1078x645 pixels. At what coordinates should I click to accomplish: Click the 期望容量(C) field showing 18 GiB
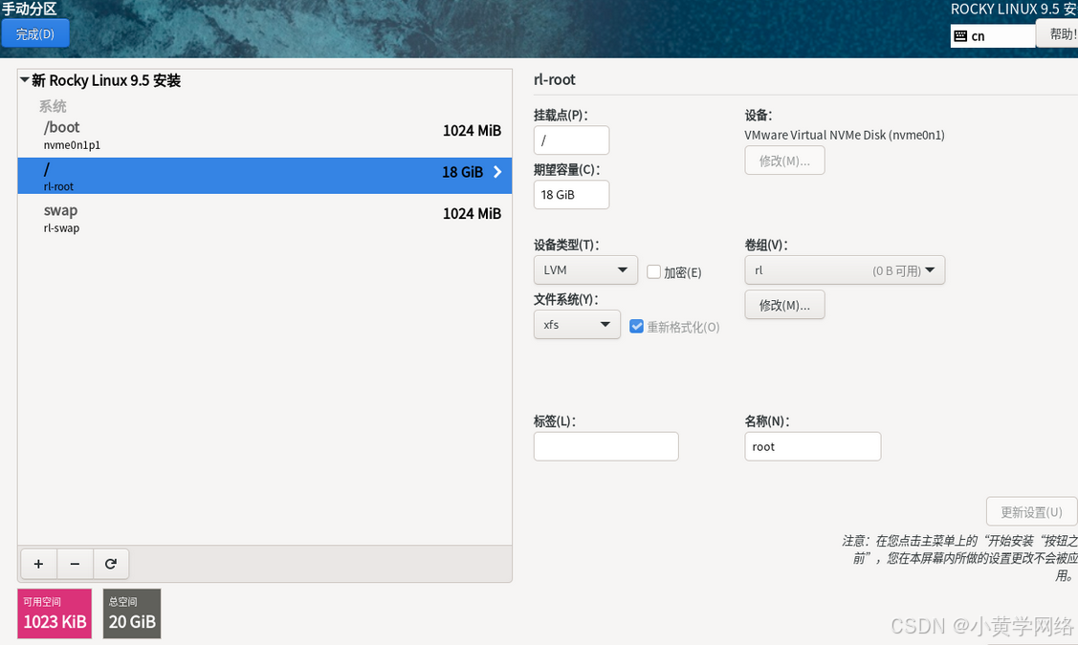point(571,194)
